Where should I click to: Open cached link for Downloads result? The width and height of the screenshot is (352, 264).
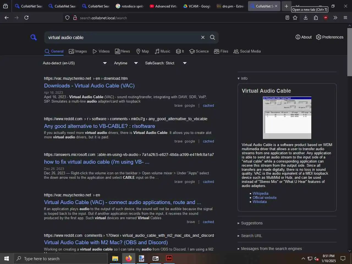[x=208, y=106]
